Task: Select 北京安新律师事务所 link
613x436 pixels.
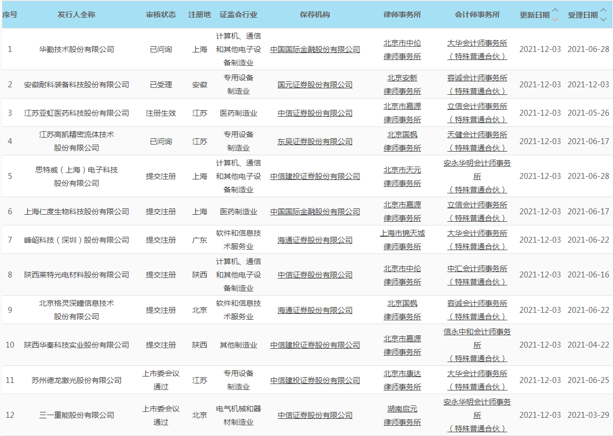Action: pyautogui.click(x=402, y=78)
